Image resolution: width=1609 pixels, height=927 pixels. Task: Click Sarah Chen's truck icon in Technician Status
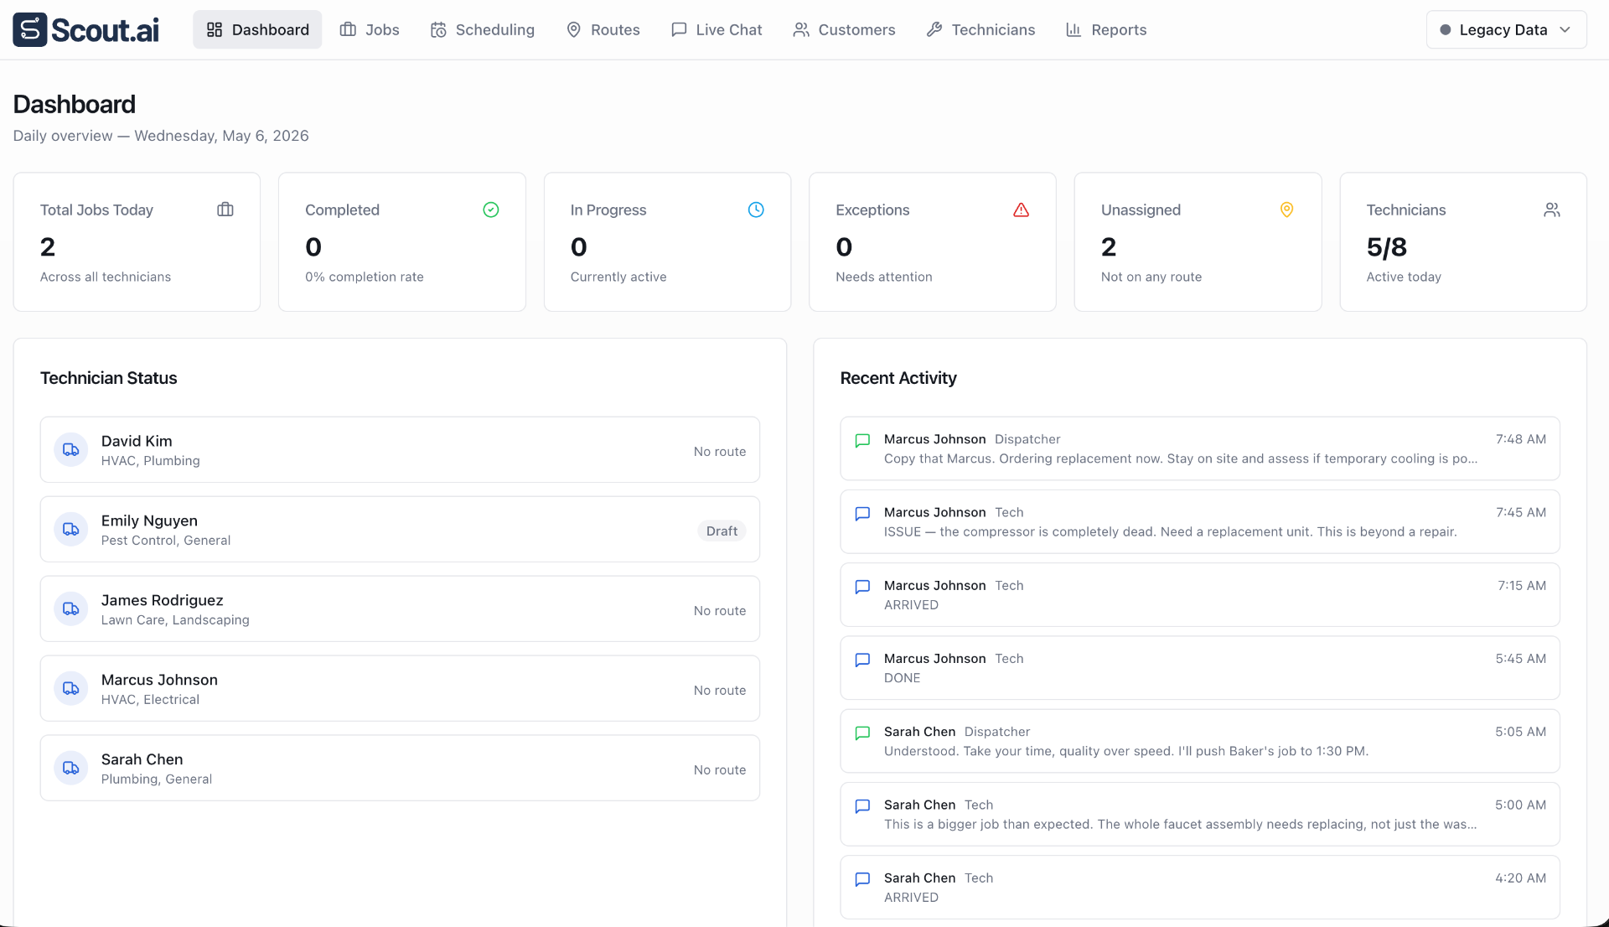(x=71, y=769)
